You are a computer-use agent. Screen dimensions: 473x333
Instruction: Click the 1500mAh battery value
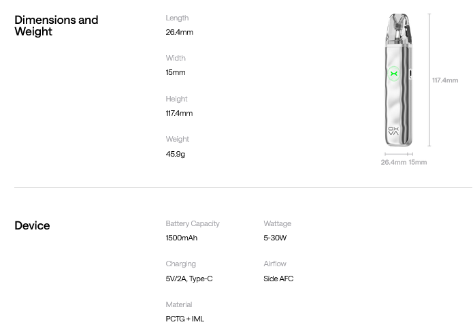coord(181,238)
